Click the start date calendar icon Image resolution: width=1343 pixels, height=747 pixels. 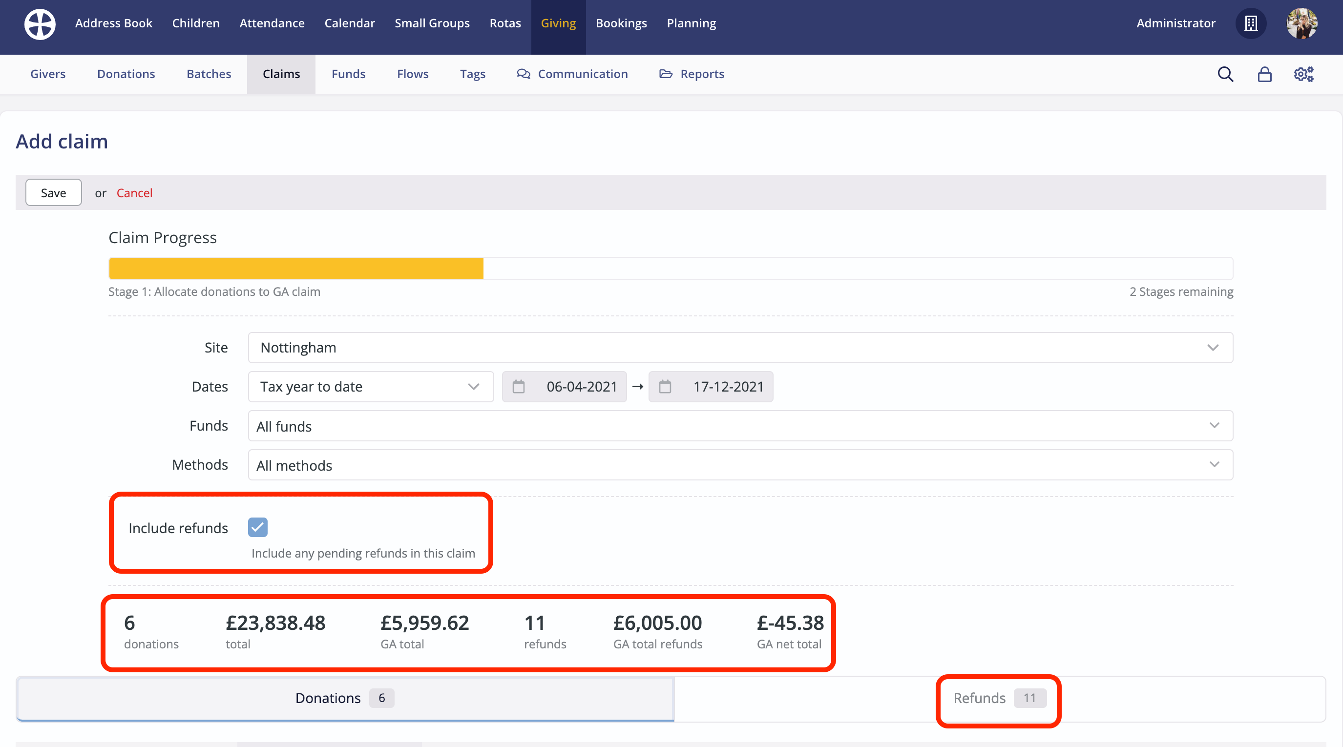pos(518,387)
